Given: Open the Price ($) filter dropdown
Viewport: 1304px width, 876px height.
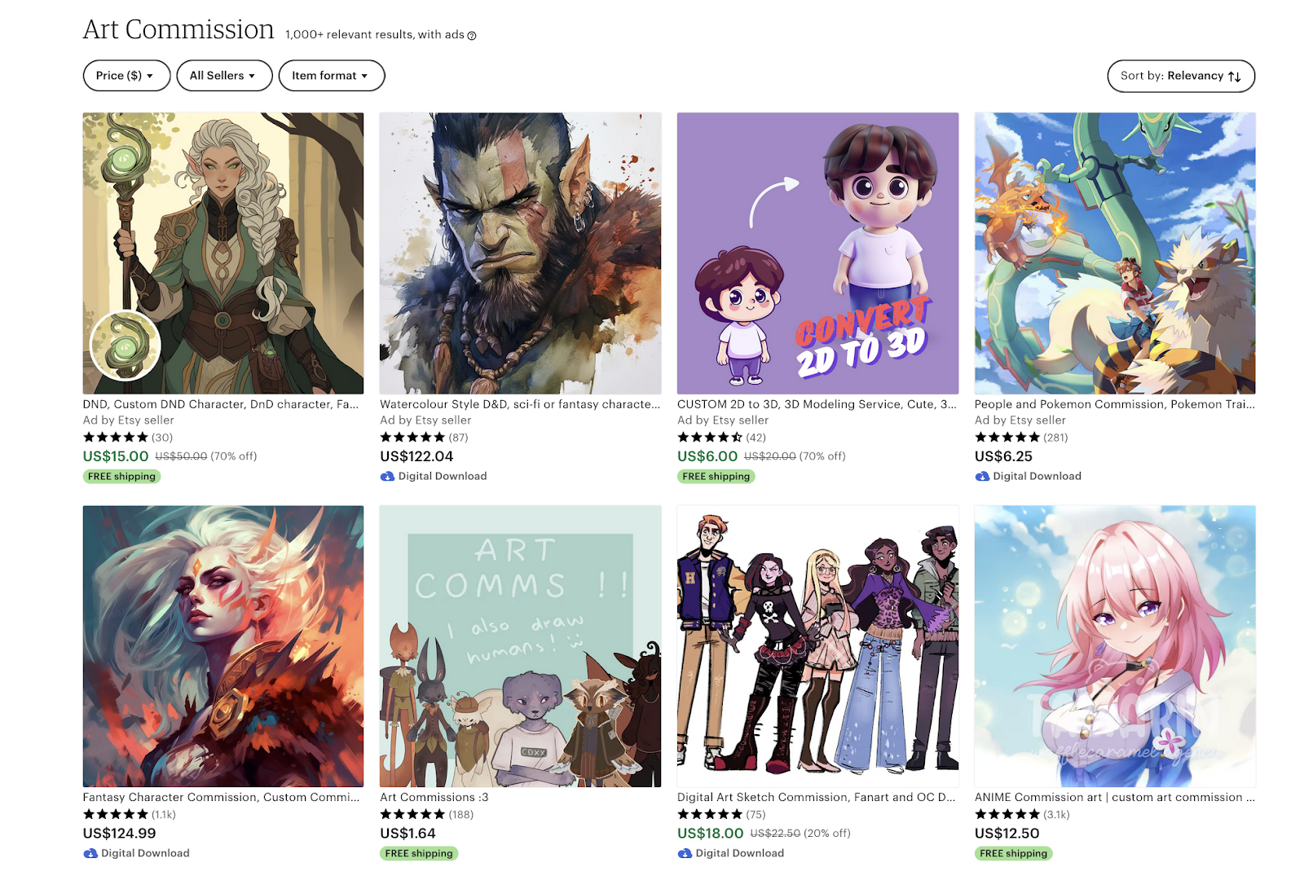Looking at the screenshot, I should tap(126, 76).
